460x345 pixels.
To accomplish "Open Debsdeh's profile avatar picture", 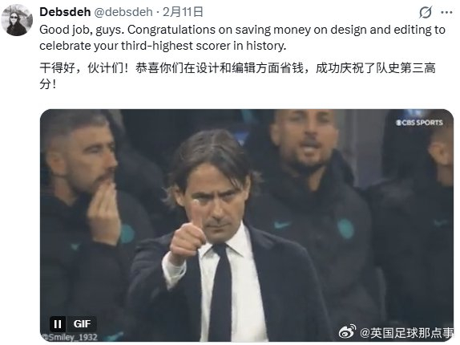I will (x=17, y=20).
